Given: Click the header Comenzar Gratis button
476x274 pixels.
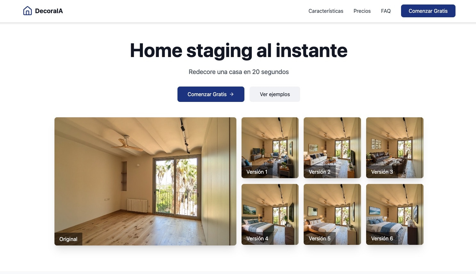Looking at the screenshot, I should (428, 11).
